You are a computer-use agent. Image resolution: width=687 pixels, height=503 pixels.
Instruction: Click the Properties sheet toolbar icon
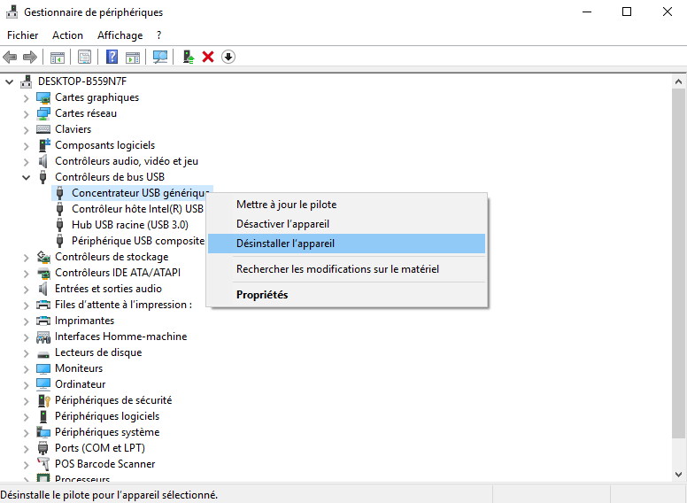85,57
